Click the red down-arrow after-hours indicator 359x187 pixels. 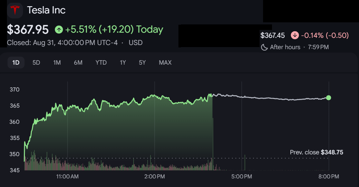(295, 35)
